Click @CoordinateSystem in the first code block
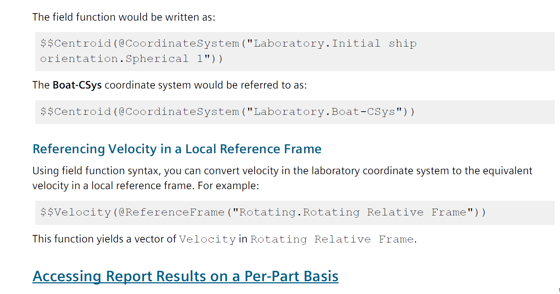Screen dimensions: 560x294 pyautogui.click(x=179, y=43)
